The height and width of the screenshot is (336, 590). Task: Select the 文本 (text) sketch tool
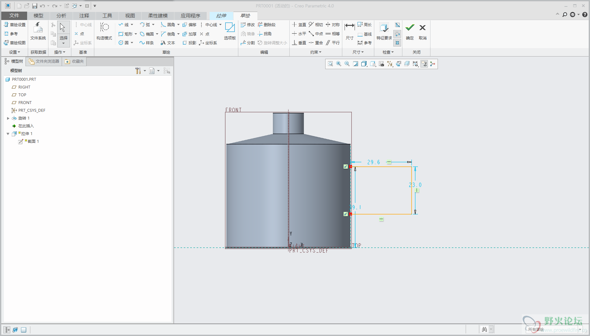pyautogui.click(x=168, y=43)
